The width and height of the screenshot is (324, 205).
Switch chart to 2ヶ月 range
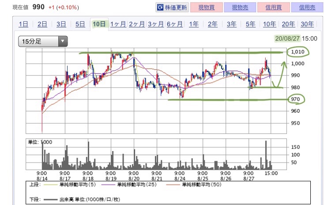tap(137, 24)
